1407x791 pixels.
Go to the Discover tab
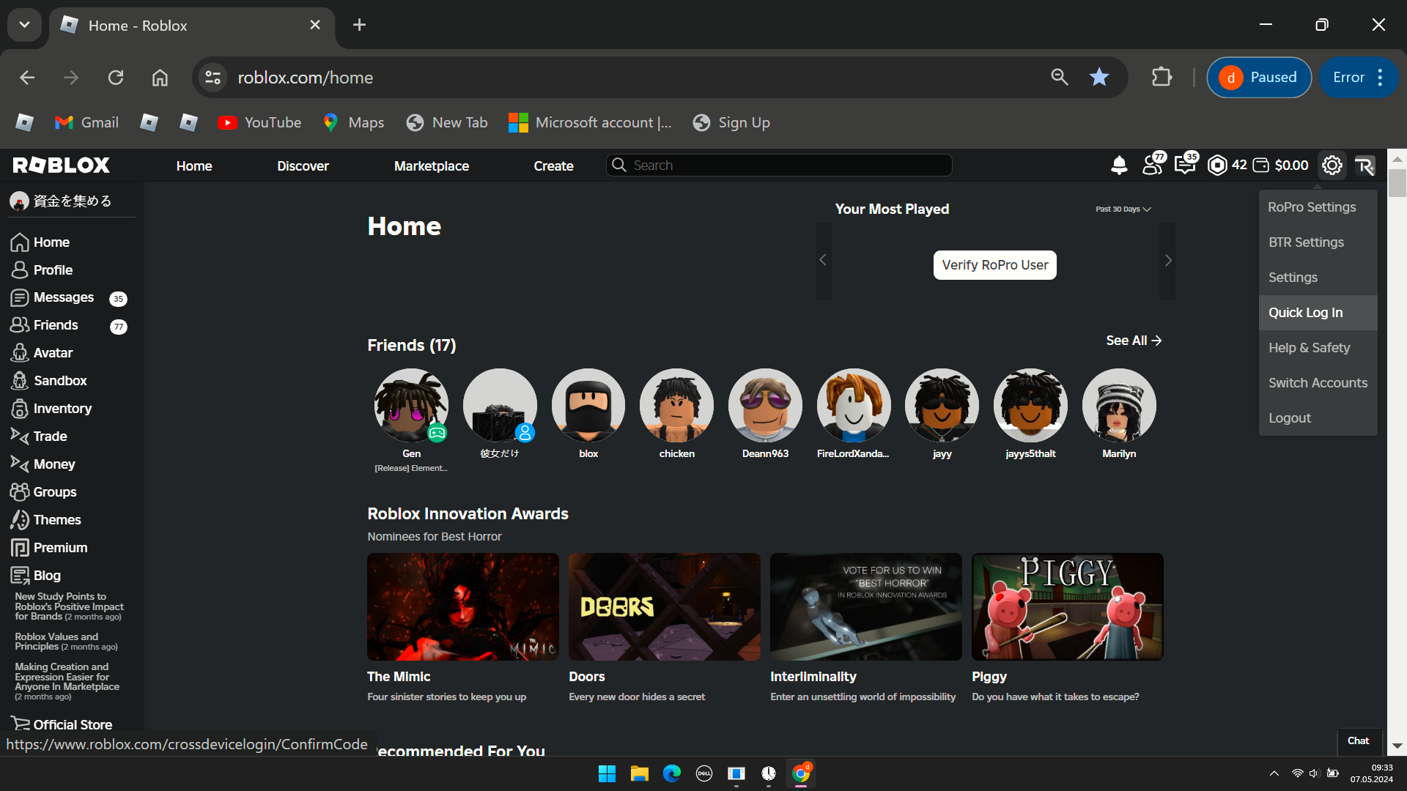[x=303, y=166]
